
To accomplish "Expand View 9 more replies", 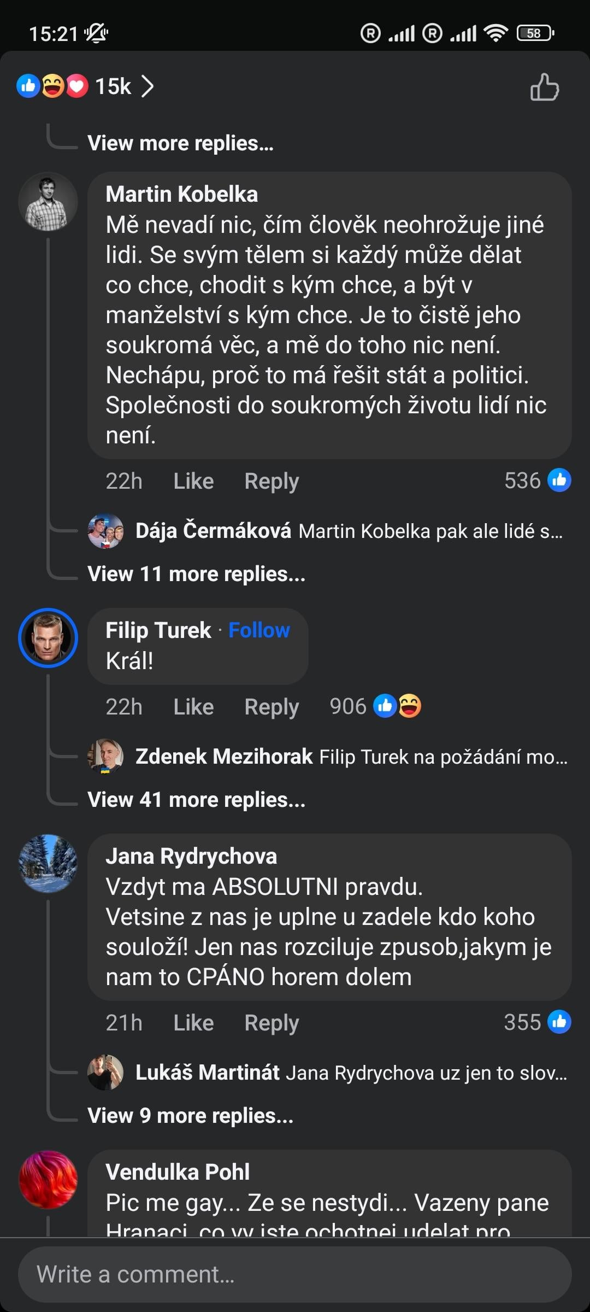I will pos(190,1116).
